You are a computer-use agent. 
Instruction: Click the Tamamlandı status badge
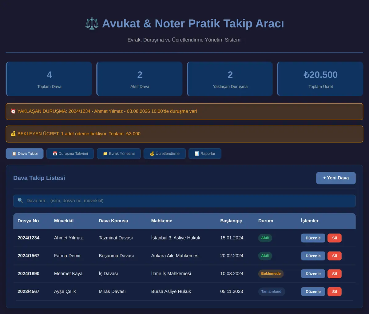pyautogui.click(x=272, y=292)
